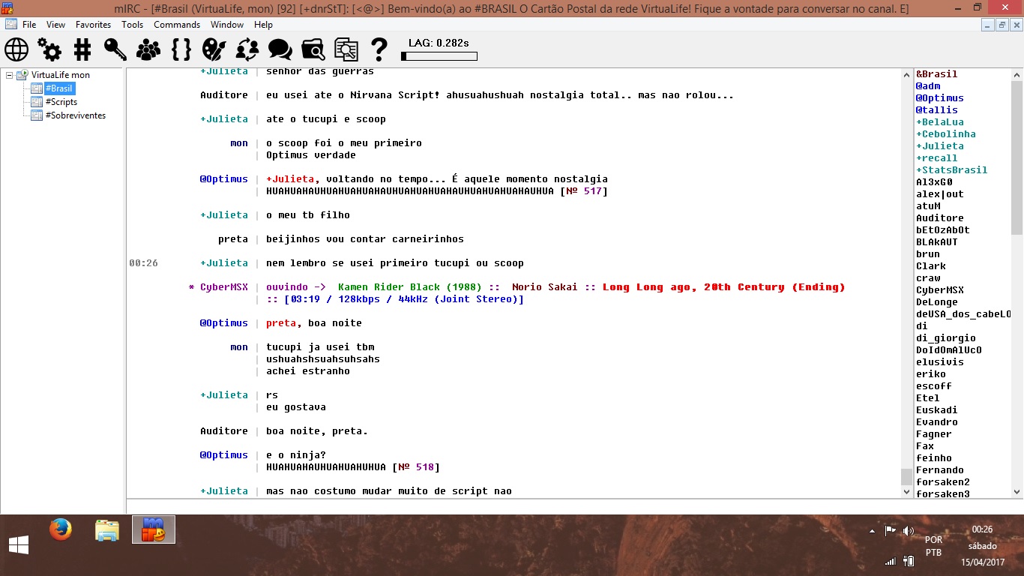Click the globe connect icon in toolbar
1024x576 pixels.
(x=16, y=49)
